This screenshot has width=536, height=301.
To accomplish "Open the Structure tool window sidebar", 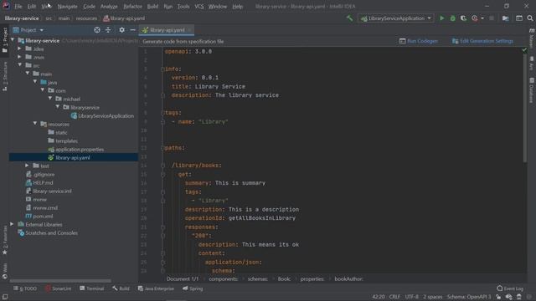I will click(x=5, y=76).
